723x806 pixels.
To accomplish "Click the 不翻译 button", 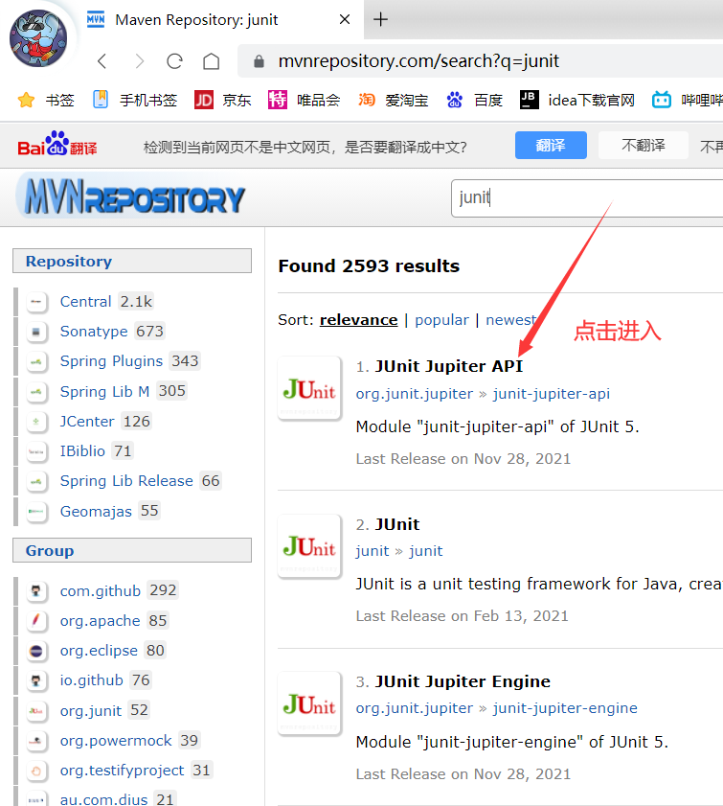I will point(643,145).
